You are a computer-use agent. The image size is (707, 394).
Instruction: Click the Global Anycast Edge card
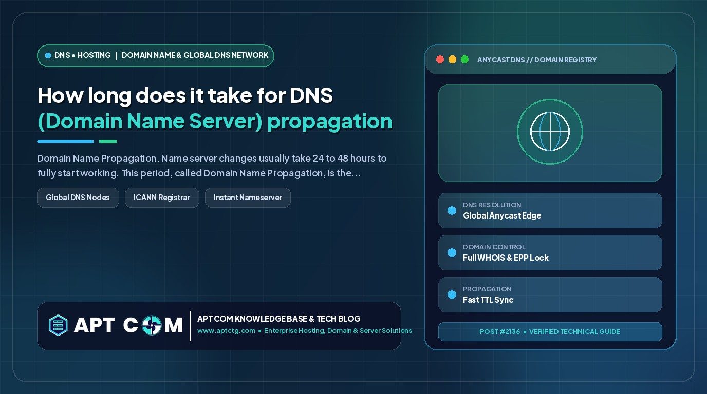550,210
